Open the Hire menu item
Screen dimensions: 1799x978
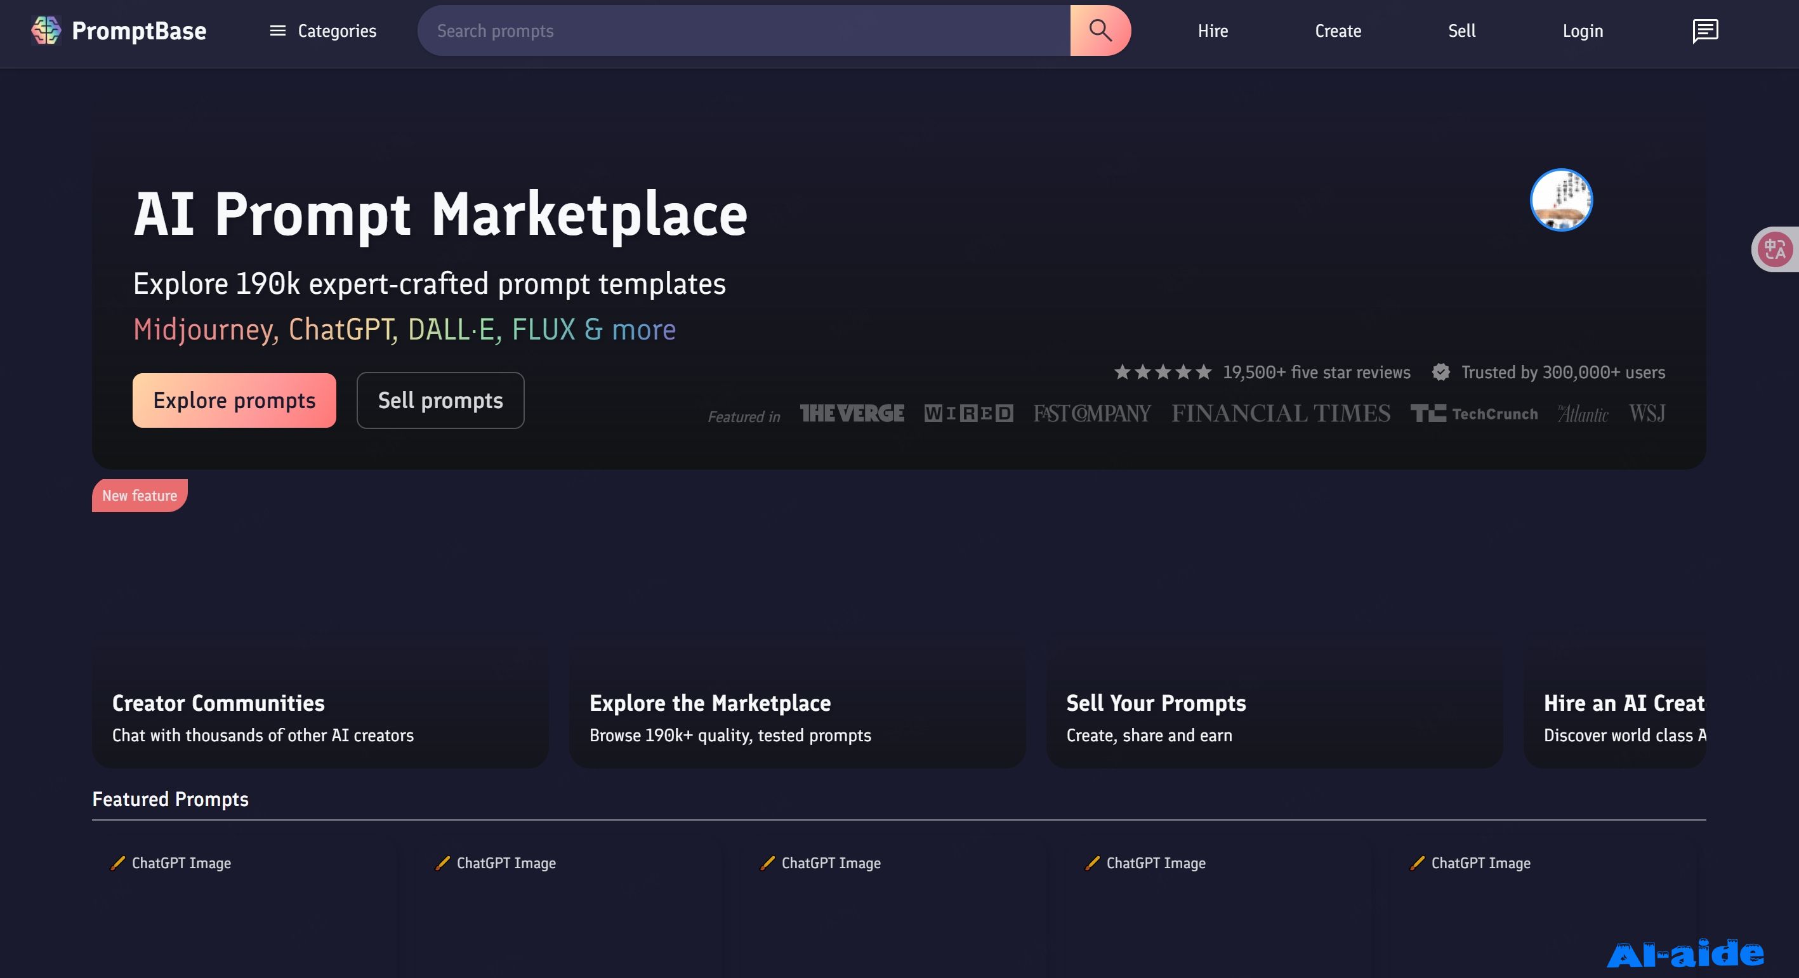tap(1213, 30)
